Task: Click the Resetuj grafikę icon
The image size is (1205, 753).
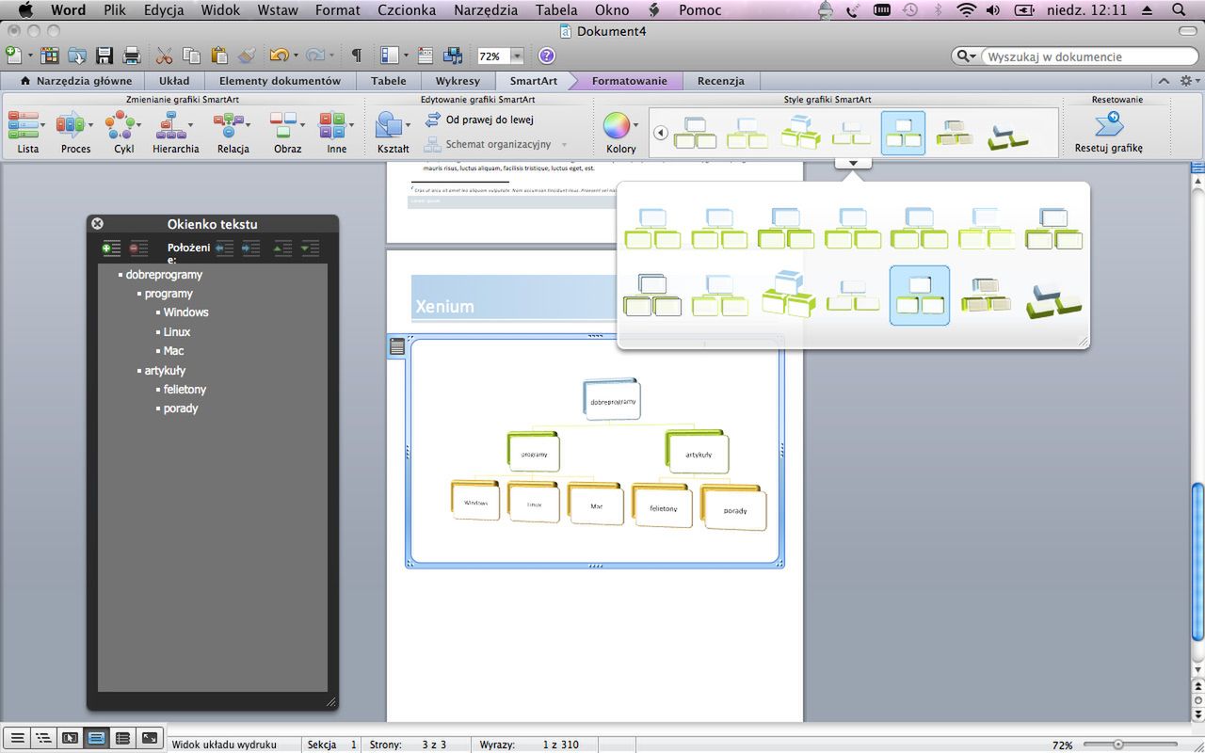Action: (x=1108, y=132)
